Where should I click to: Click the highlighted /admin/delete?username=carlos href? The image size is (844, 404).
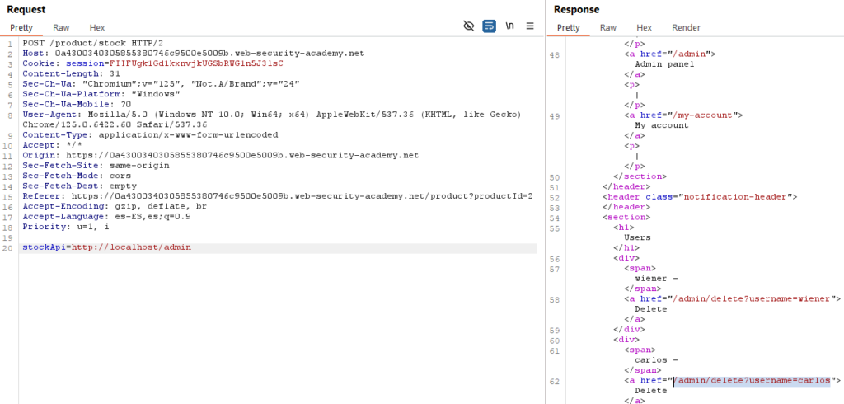click(752, 381)
